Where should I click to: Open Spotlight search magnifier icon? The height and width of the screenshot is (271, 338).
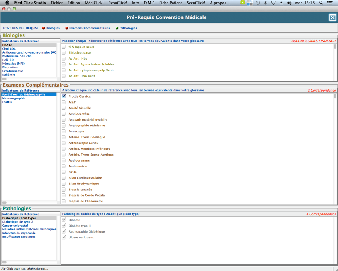(x=321, y=3)
